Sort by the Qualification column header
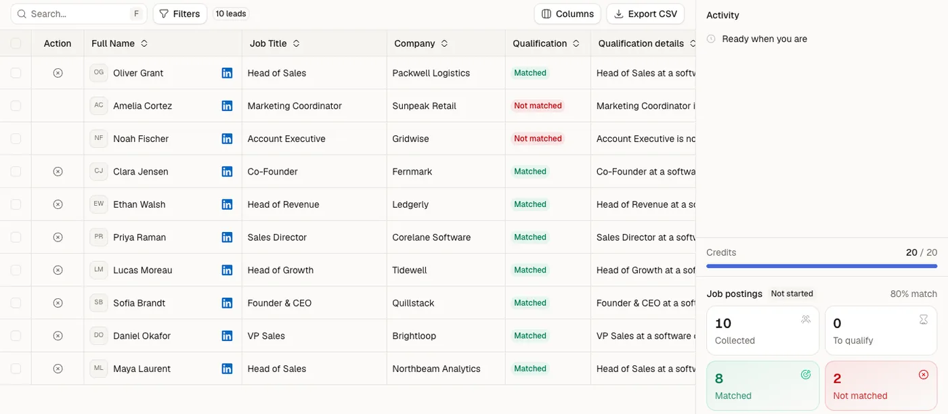Image resolution: width=948 pixels, height=414 pixels. coord(546,43)
